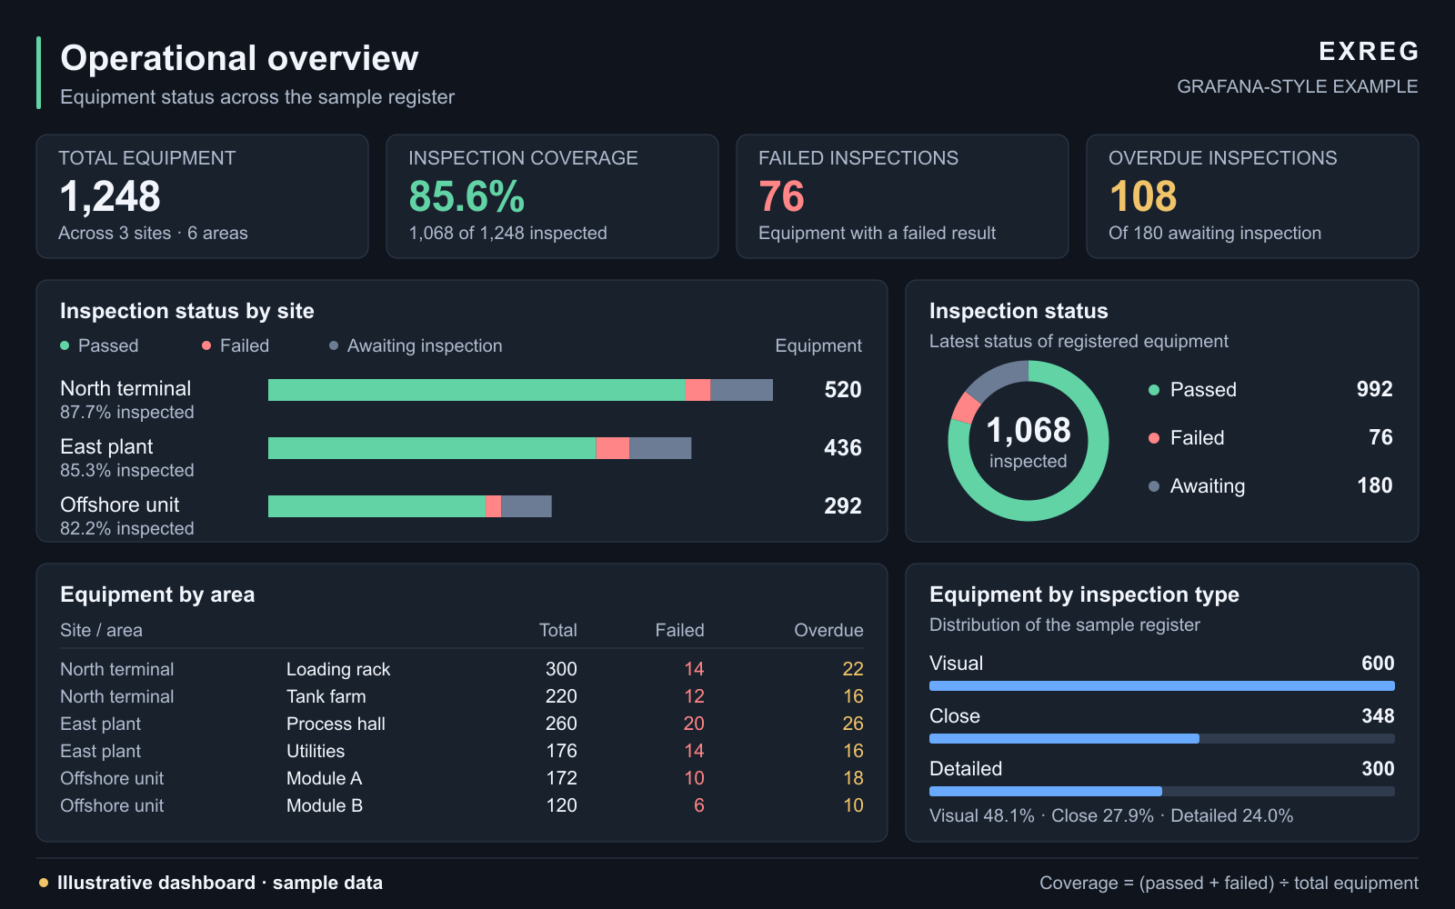Click the Total column header

[558, 630]
